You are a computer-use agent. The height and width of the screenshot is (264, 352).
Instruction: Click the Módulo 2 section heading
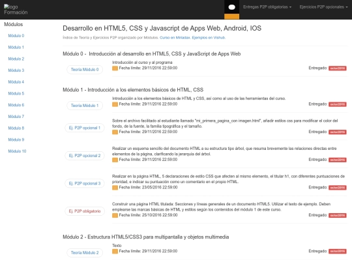click(146, 237)
